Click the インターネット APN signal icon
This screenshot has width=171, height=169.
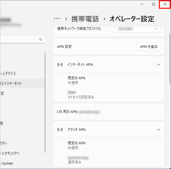(60, 64)
